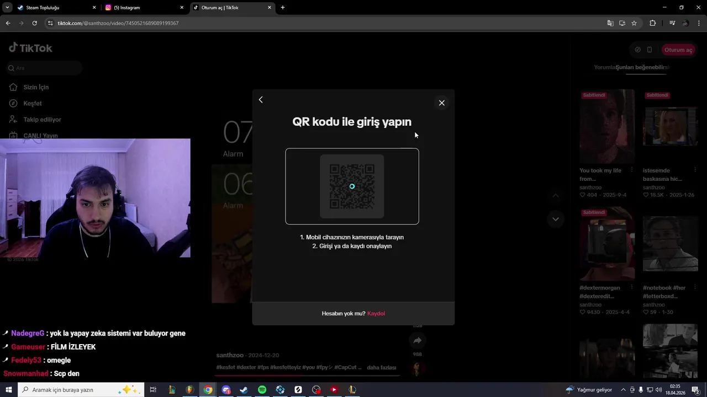Image resolution: width=707 pixels, height=397 pixels.
Task: Open Steam from the taskbar
Action: (244, 390)
